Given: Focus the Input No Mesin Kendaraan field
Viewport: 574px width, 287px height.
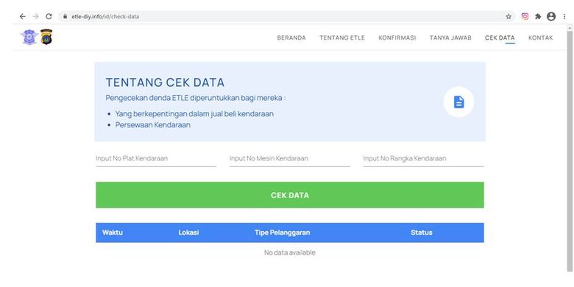Looking at the screenshot, I should pyautogui.click(x=289, y=159).
